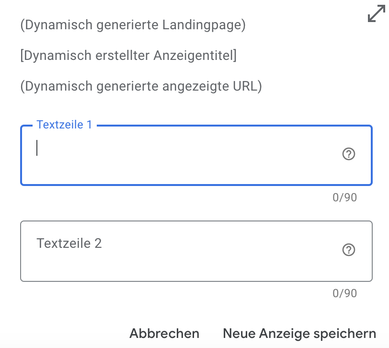Click the blue Textzeile 1 floating label

pos(64,125)
